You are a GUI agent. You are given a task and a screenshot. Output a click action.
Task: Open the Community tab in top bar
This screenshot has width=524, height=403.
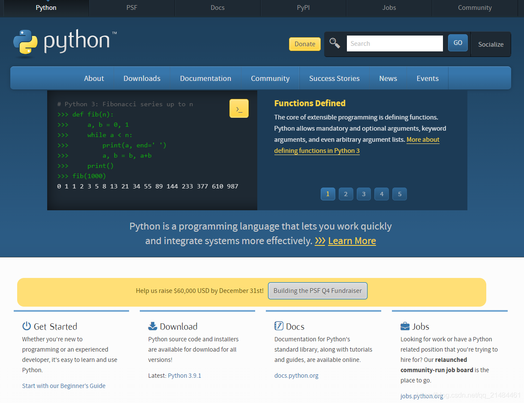point(475,8)
